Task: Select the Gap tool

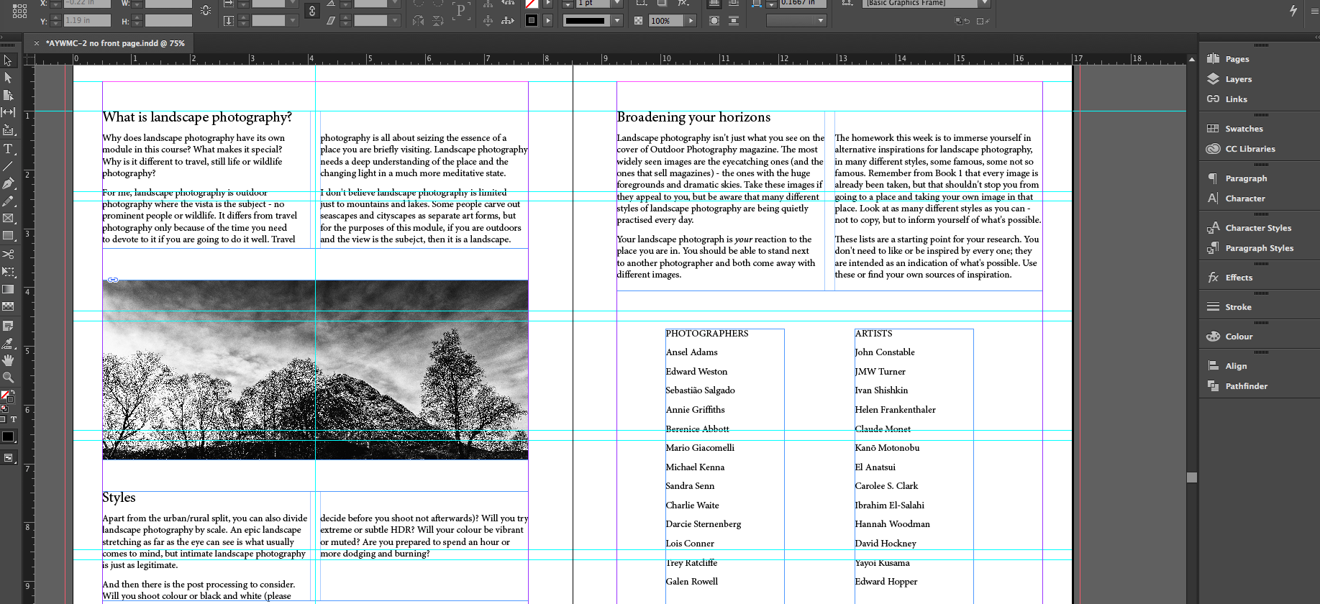Action: click(x=8, y=112)
